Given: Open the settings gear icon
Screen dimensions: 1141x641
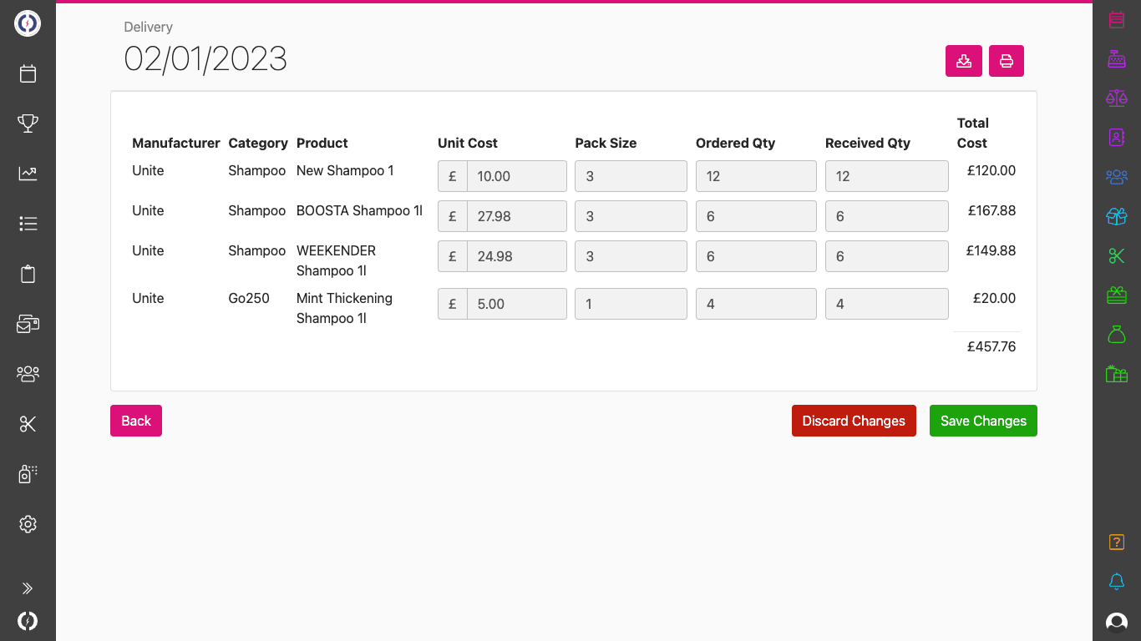Looking at the screenshot, I should click(x=28, y=524).
